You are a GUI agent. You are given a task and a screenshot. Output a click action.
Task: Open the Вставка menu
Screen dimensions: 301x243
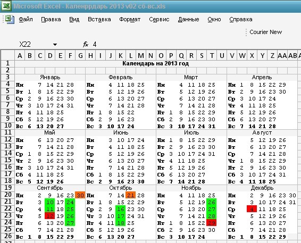pyautogui.click(x=99, y=19)
